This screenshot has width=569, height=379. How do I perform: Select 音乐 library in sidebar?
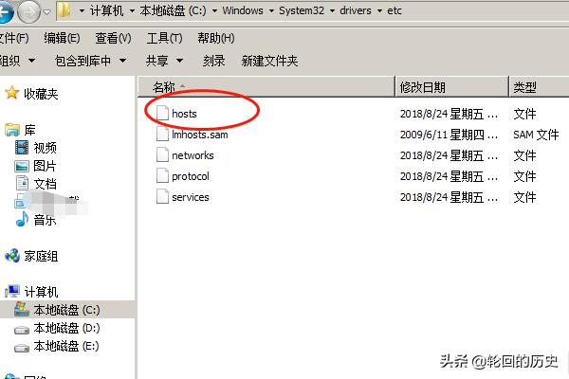(45, 220)
